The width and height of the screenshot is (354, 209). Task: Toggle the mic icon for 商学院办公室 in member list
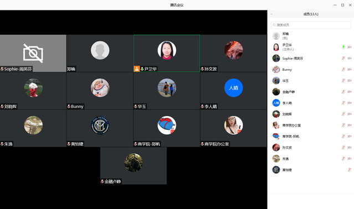pyautogui.click(x=343, y=125)
